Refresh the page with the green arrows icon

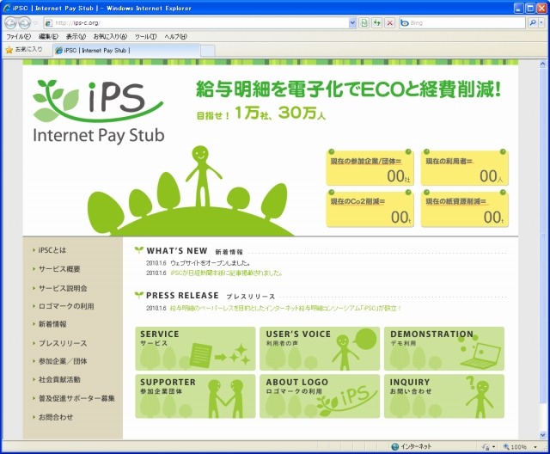pyautogui.click(x=377, y=23)
